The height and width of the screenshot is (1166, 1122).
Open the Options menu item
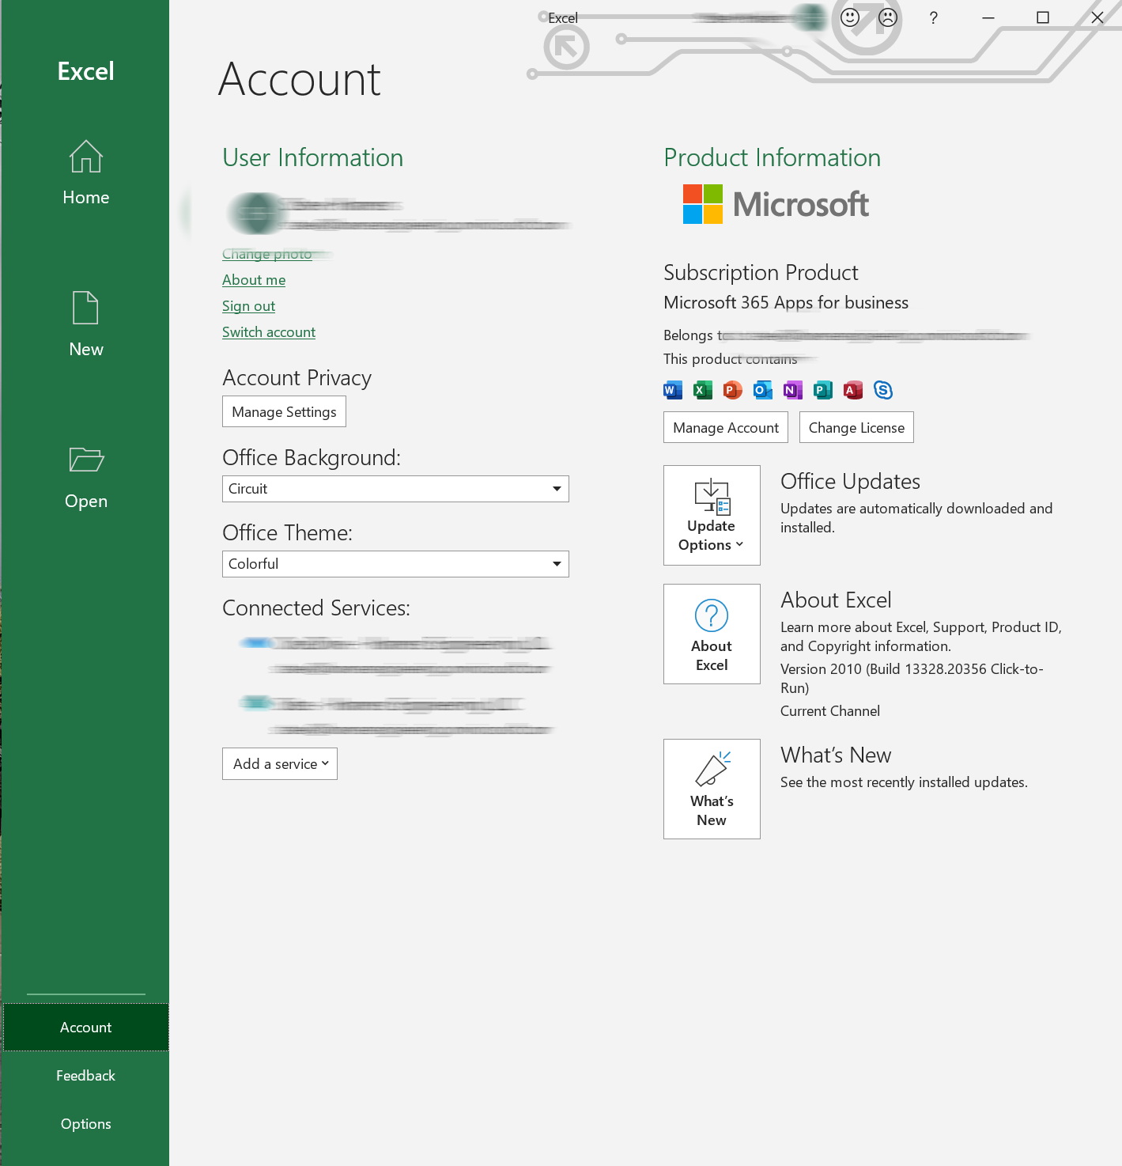[85, 1123]
